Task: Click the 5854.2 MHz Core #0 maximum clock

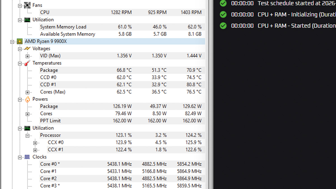Action: pyautogui.click(x=189, y=164)
